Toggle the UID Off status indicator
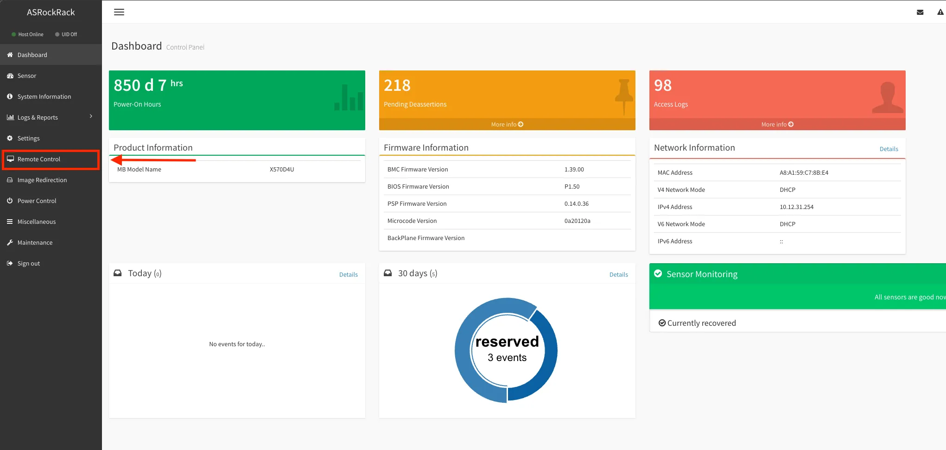This screenshot has height=450, width=946. click(66, 34)
